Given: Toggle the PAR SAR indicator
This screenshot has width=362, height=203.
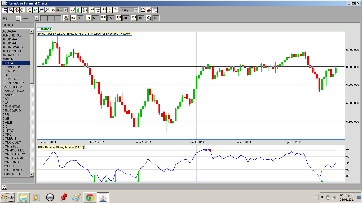Looking at the screenshot, I should [66, 18].
